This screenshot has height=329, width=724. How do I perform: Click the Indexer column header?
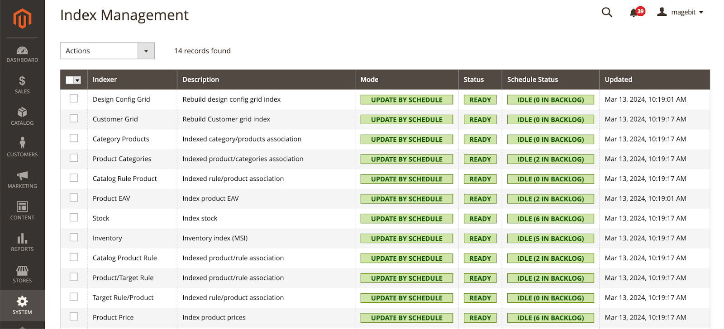tap(105, 80)
